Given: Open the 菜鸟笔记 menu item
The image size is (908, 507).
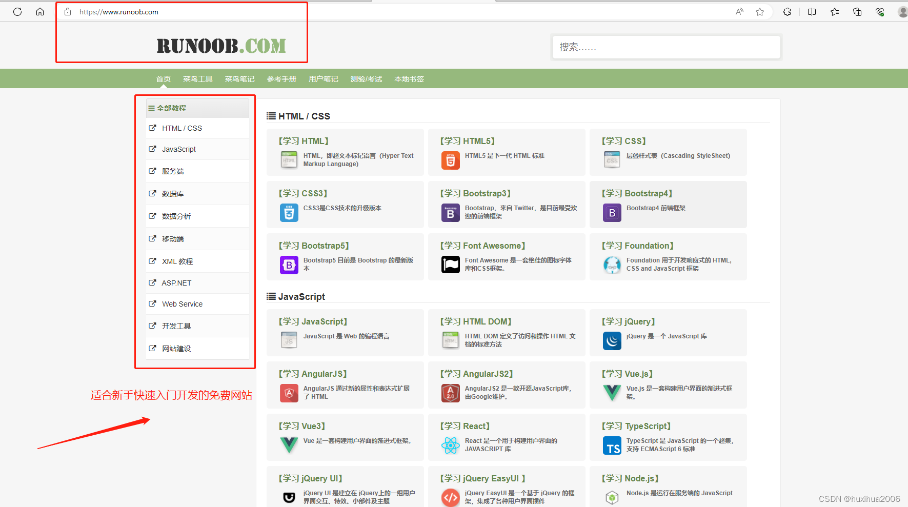Looking at the screenshot, I should pos(240,79).
